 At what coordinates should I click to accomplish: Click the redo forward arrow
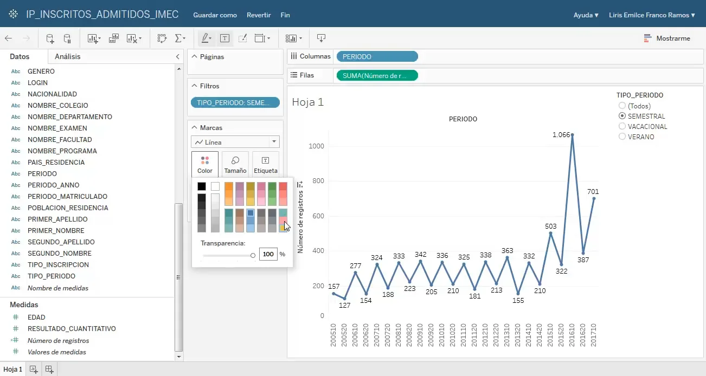click(x=26, y=38)
